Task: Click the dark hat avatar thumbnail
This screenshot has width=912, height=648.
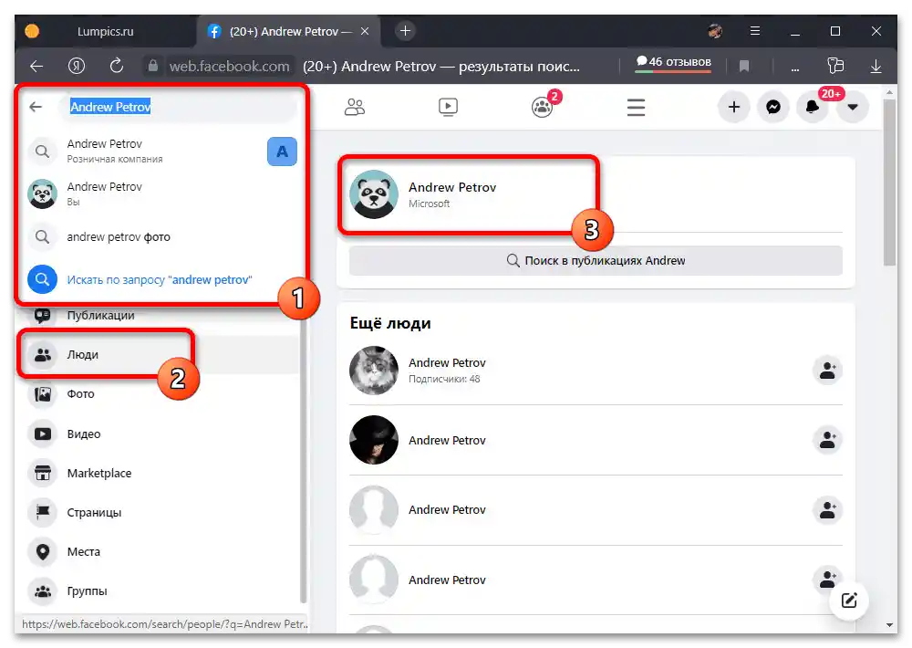Action: click(x=373, y=440)
